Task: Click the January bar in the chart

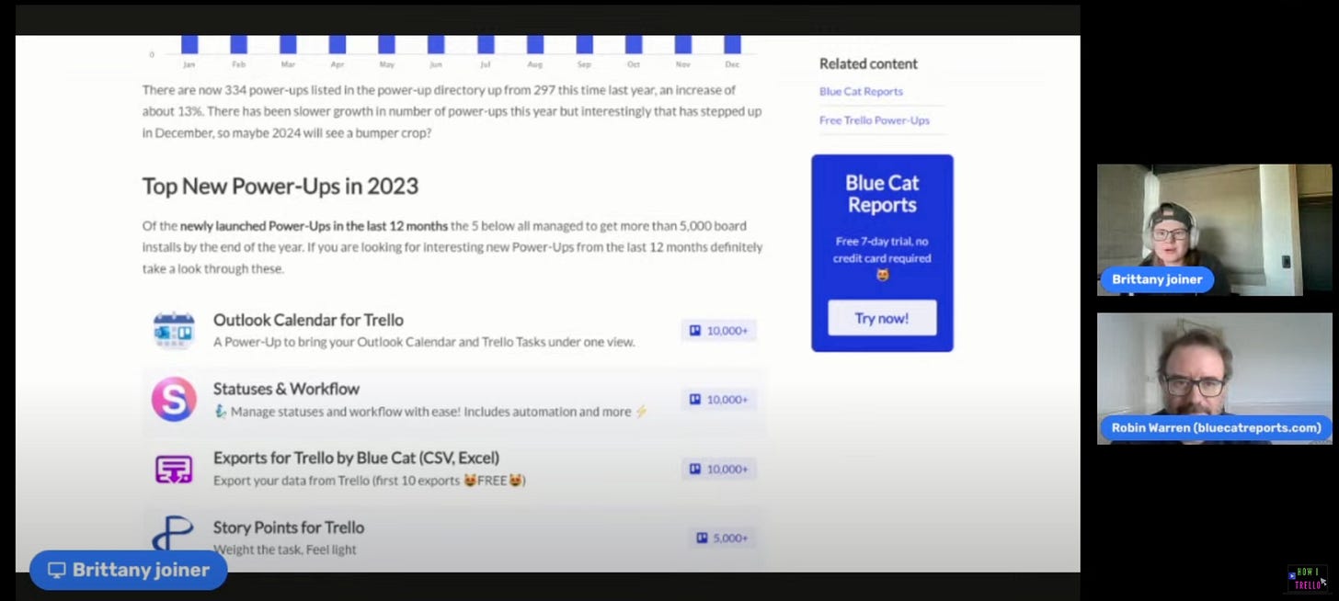Action: (x=189, y=44)
